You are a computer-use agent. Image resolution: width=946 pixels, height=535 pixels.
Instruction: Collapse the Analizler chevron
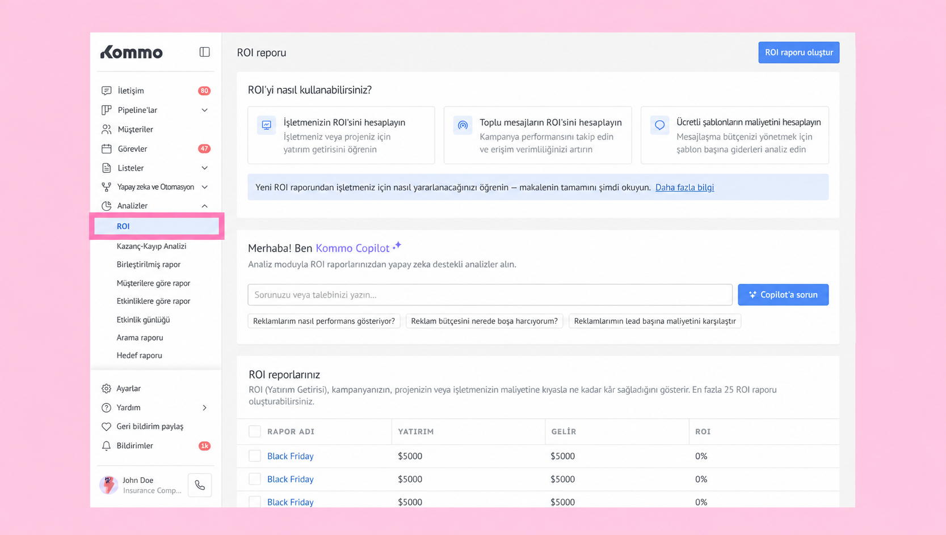pyautogui.click(x=205, y=206)
